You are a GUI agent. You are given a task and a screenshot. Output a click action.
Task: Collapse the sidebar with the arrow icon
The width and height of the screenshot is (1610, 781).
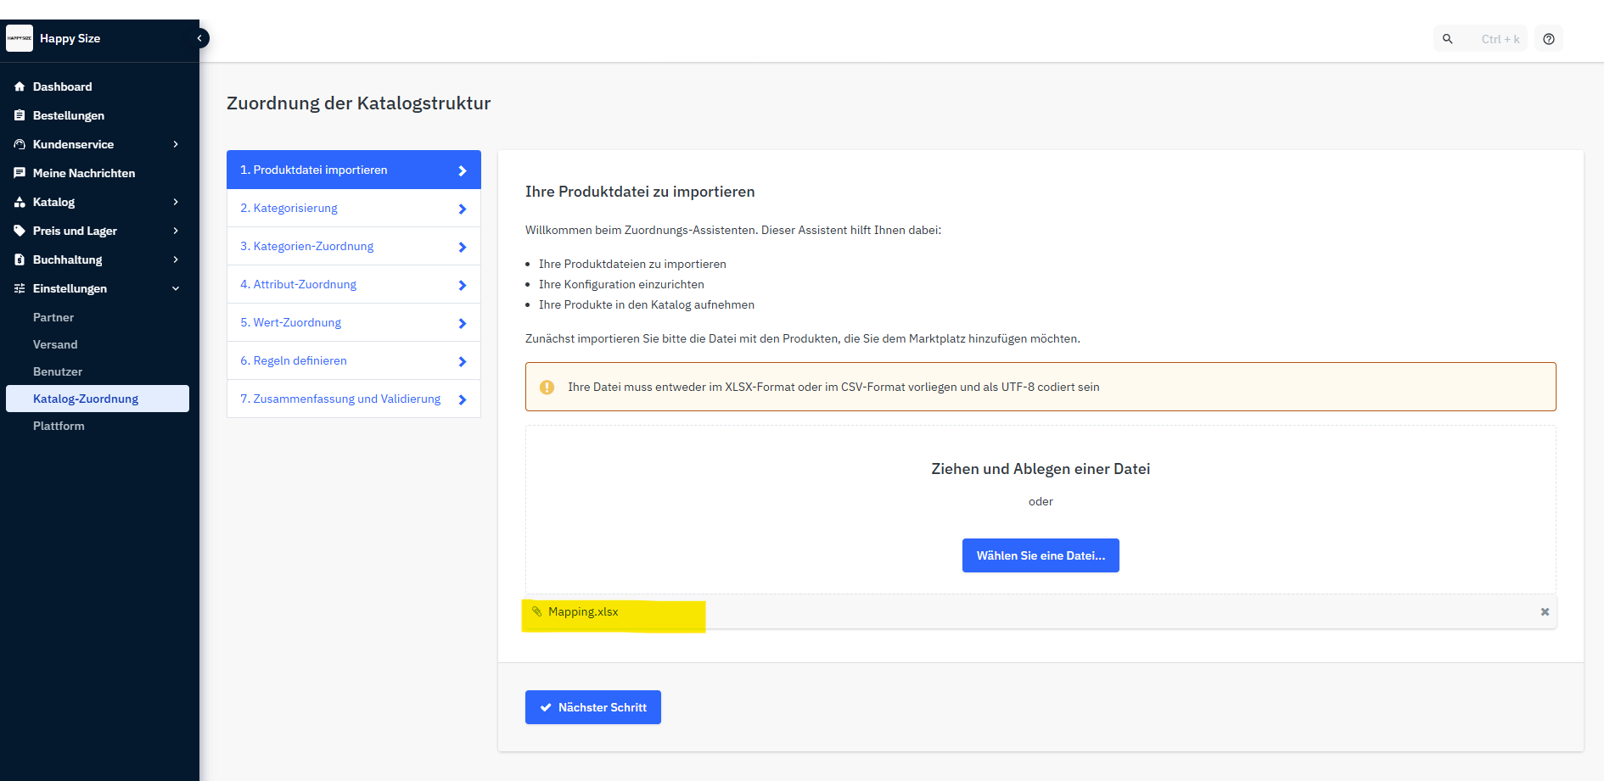click(199, 38)
